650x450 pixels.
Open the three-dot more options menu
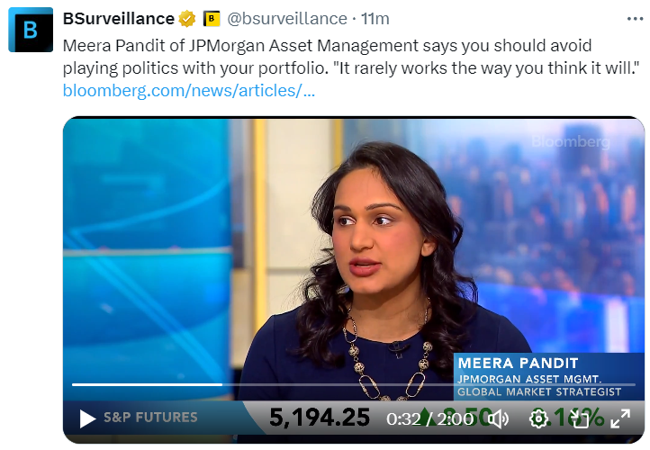635,18
